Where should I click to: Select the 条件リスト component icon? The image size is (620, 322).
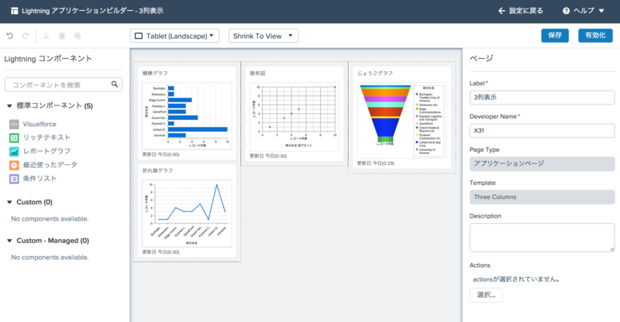pyautogui.click(x=14, y=179)
